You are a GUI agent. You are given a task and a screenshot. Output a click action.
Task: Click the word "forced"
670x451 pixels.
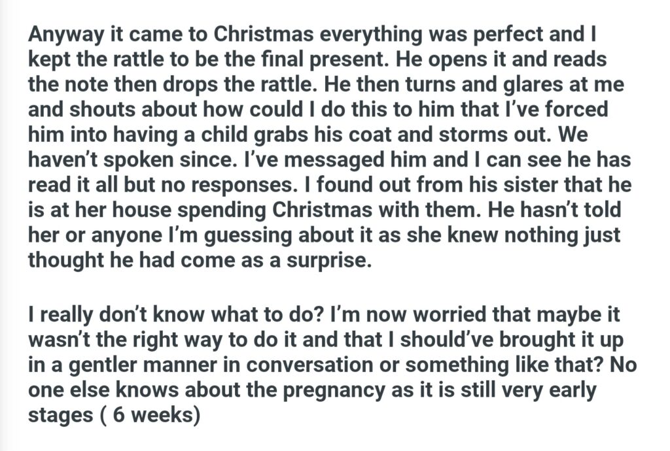click(571, 110)
